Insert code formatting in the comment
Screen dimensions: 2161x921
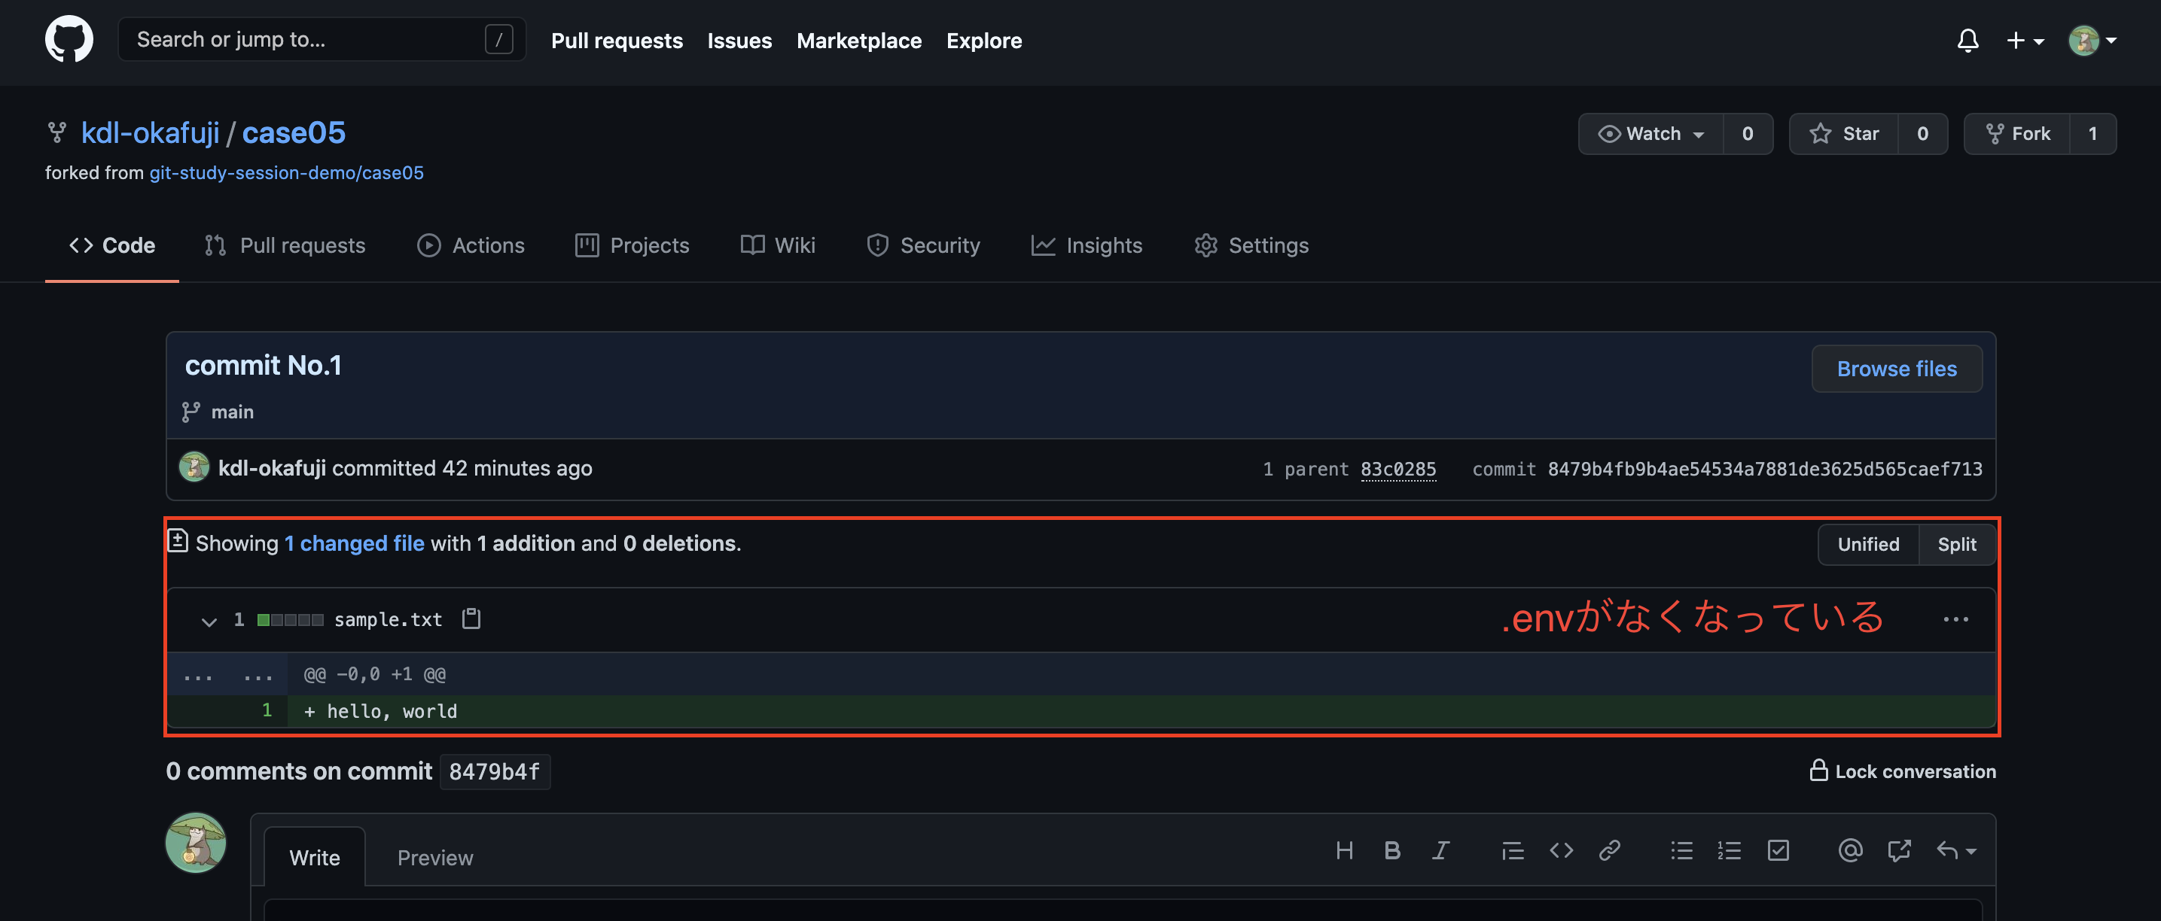pyautogui.click(x=1561, y=850)
